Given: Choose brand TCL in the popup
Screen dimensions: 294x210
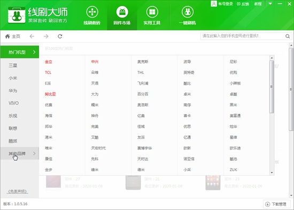Looking at the screenshot, I should pos(48,72).
